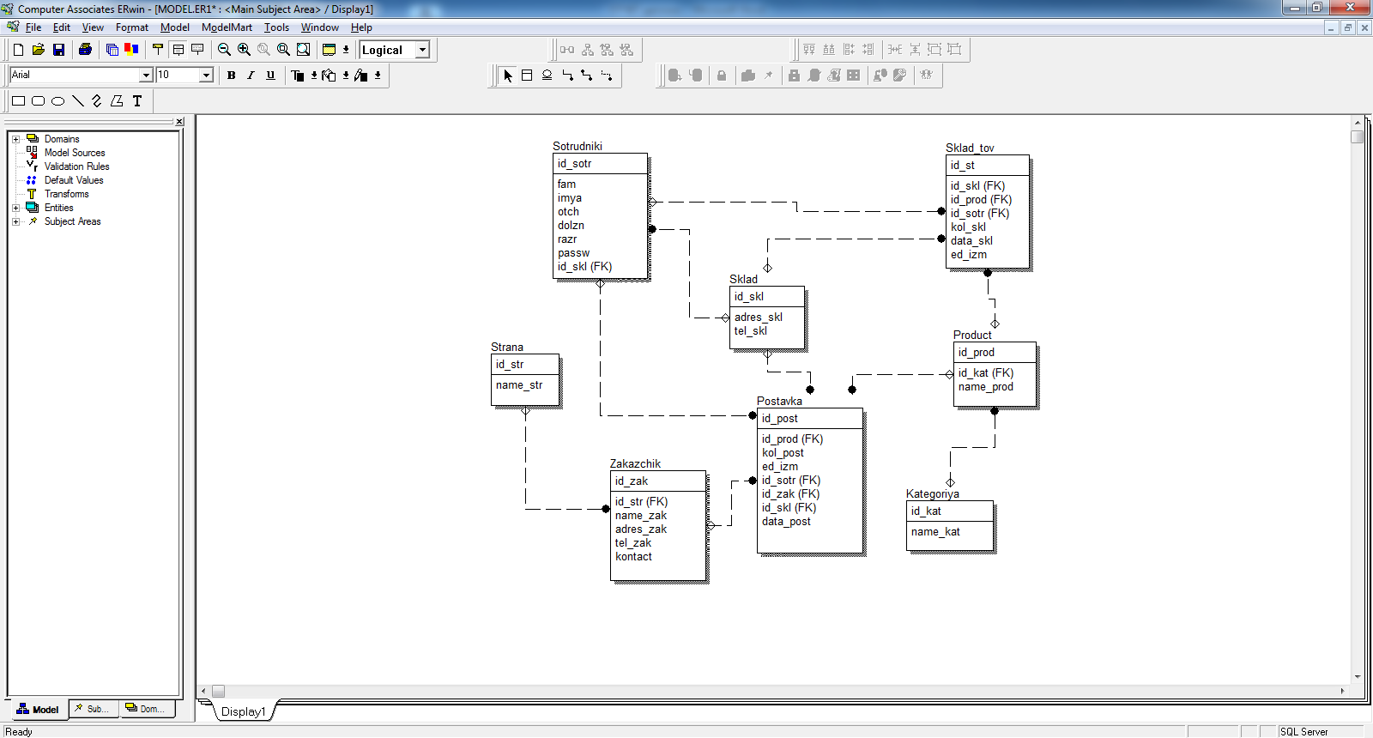Click the Zoom In magnifier icon

[244, 50]
